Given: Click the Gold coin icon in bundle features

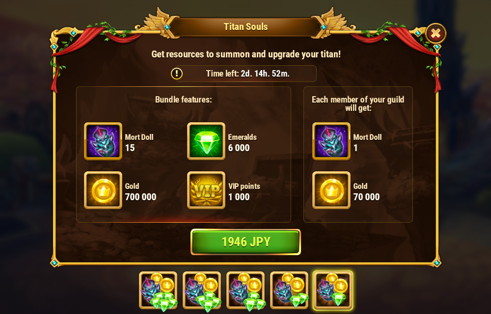Looking at the screenshot, I should [103, 190].
